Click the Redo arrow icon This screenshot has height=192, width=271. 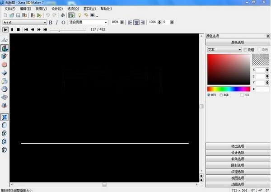tap(54, 15)
